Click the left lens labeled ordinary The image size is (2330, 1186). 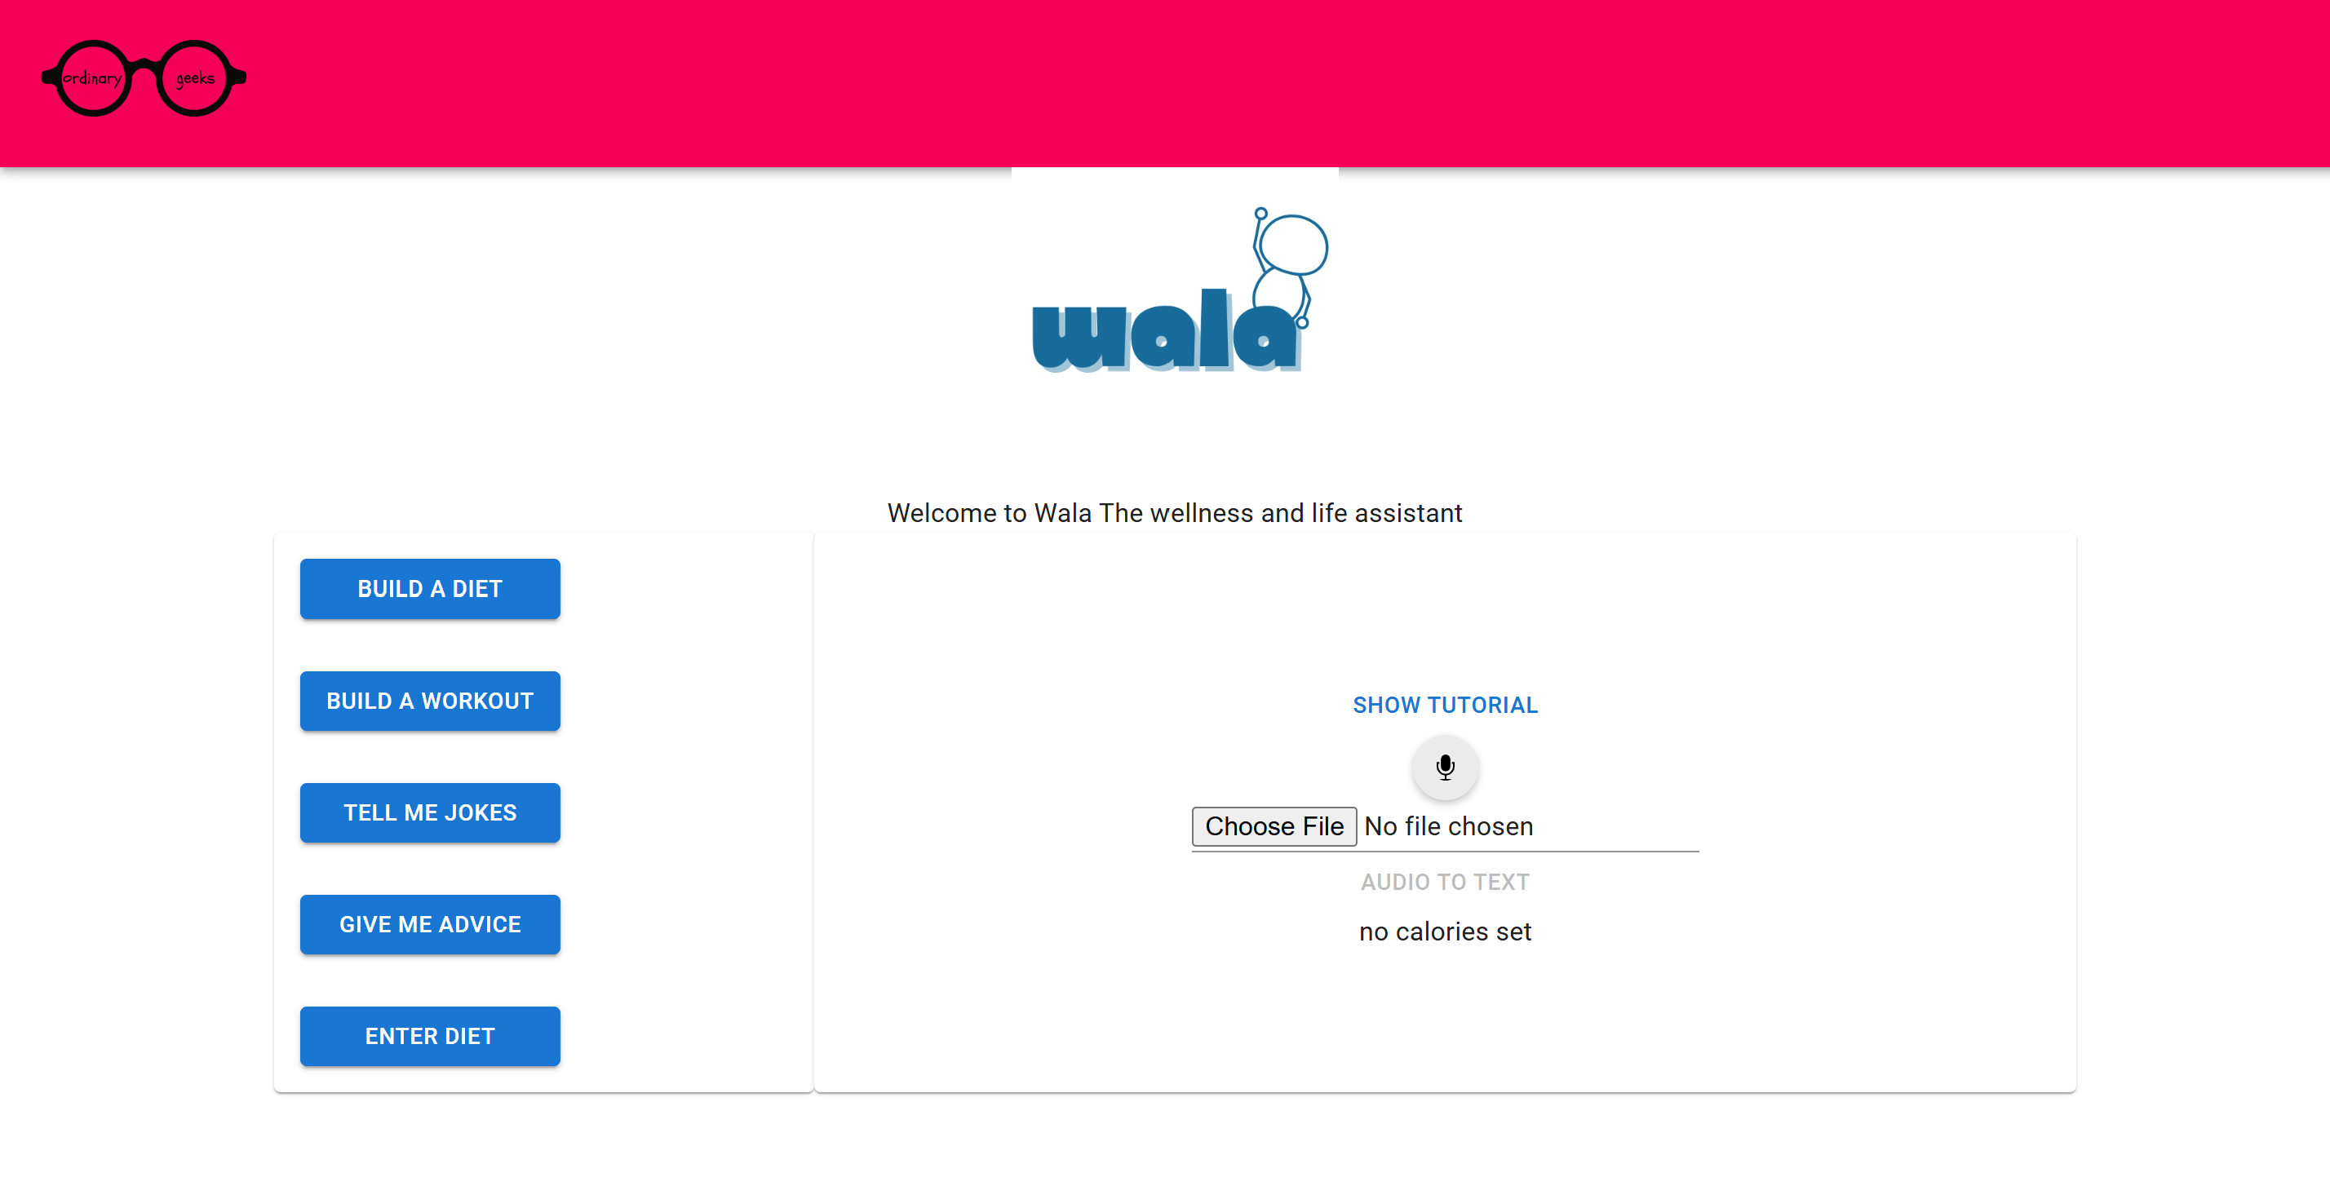[93, 78]
